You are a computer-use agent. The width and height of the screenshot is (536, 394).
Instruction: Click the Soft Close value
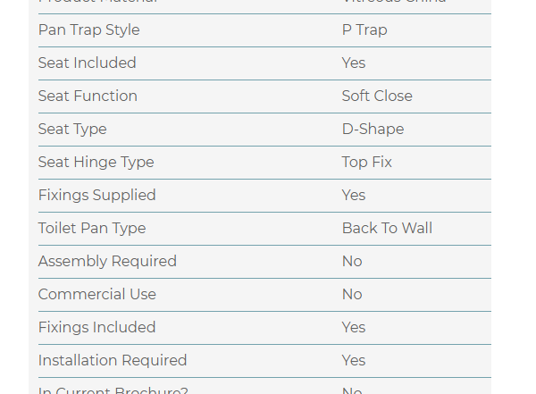tap(377, 96)
